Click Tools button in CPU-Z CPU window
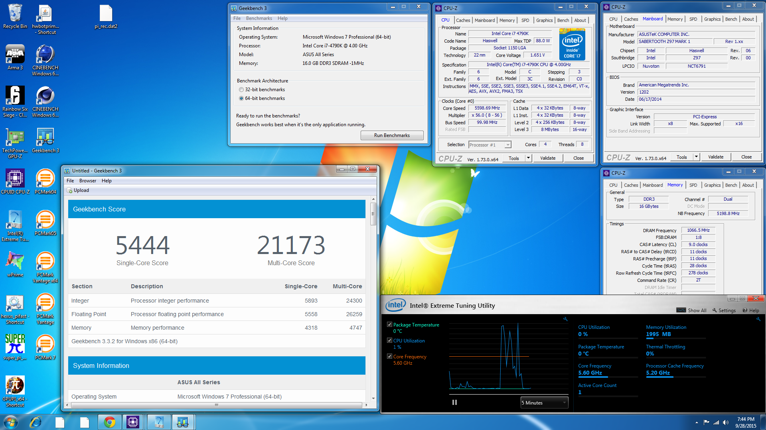Screen dimensions: 766x430 514,158
